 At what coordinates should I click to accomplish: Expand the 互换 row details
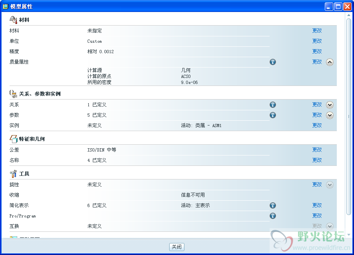[330, 226]
